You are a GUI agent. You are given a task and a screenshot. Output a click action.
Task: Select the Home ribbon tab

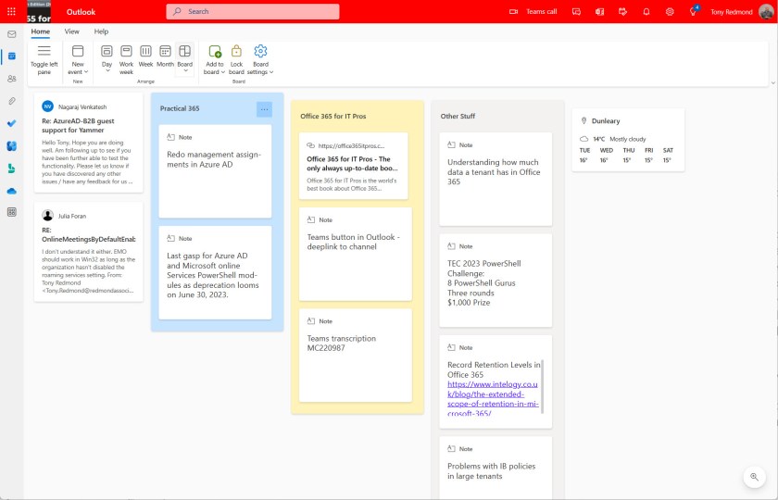coord(40,31)
